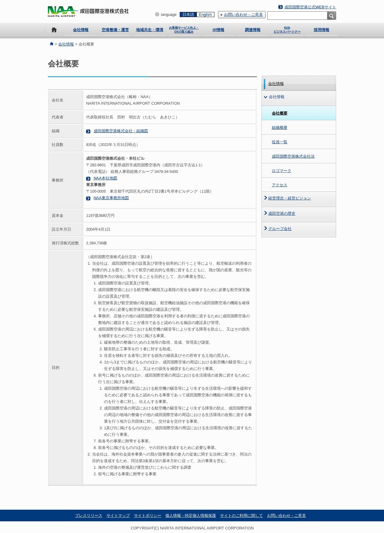Click the arrow icon beside 成田国際空港公式WEBサイト
Viewport: 384px width, 533px height.
click(281, 7)
